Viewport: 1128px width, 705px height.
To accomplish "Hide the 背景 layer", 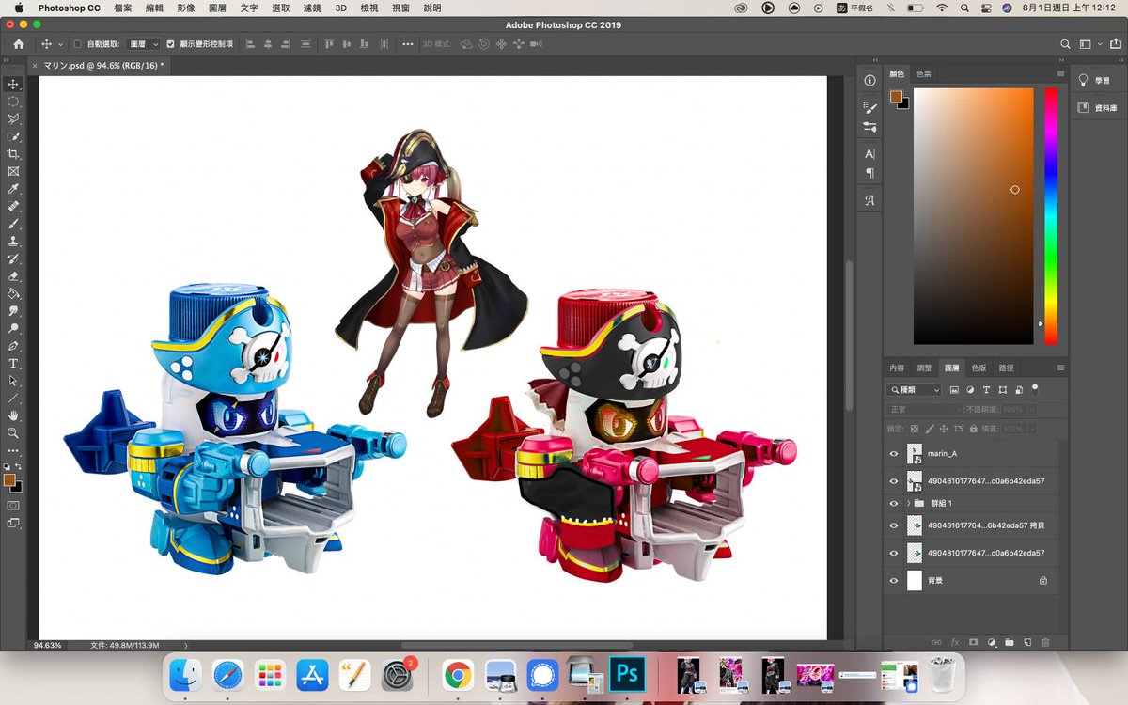I will pyautogui.click(x=894, y=581).
